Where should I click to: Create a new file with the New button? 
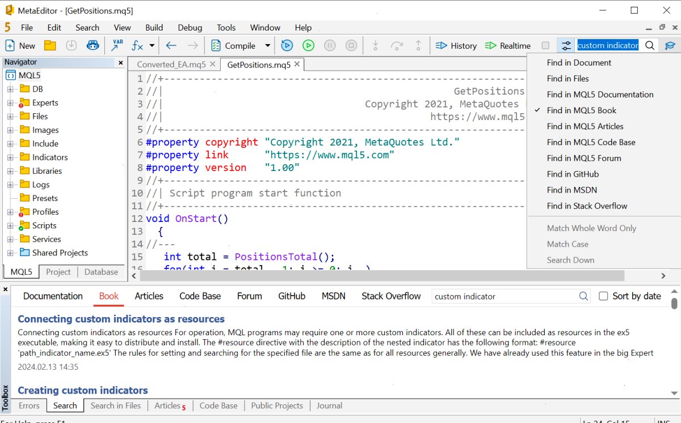[x=20, y=46]
